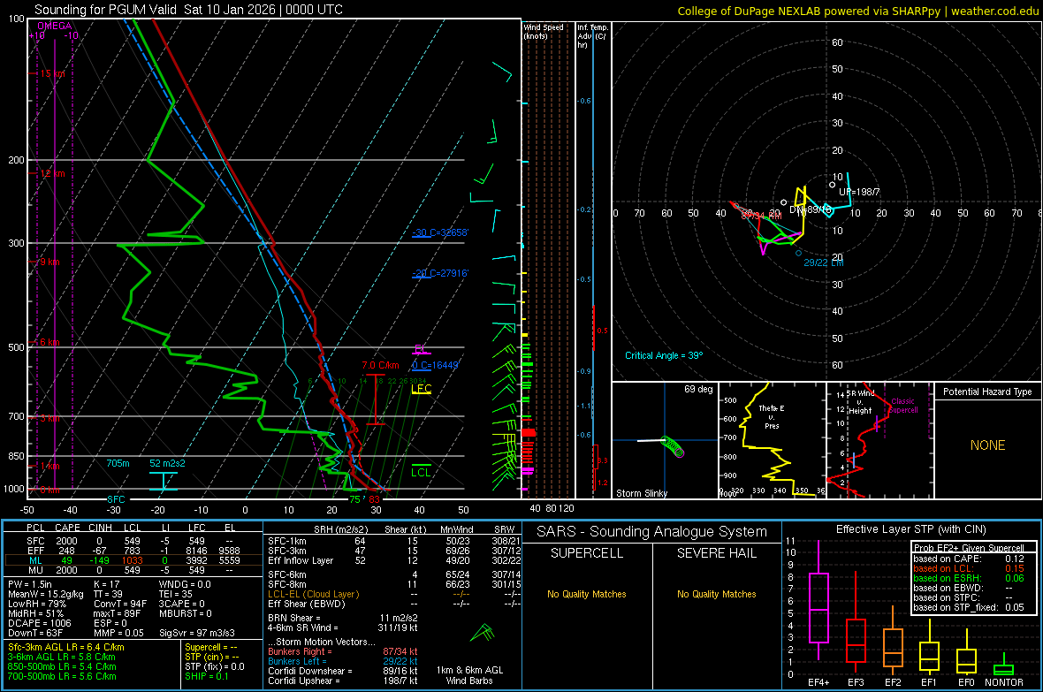Click the magenta EL marker on the skew-T
Image resolution: width=1043 pixels, height=692 pixels.
click(x=421, y=349)
